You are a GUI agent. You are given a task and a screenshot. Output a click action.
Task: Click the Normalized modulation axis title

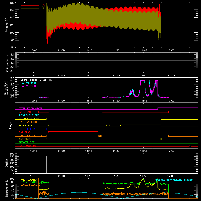(6, 88)
